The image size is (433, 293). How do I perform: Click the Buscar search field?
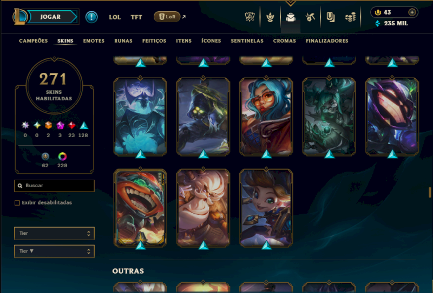tap(55, 186)
